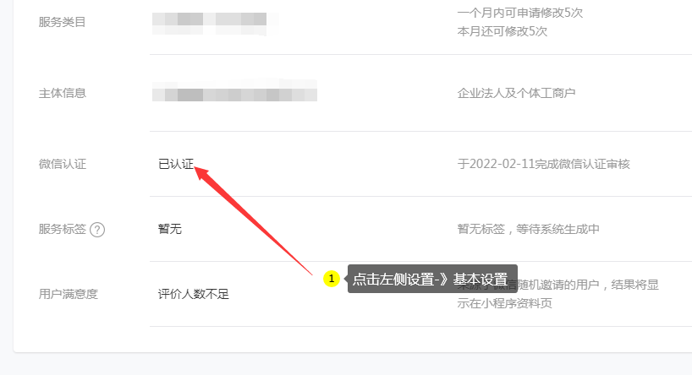692x375 pixels.
Task: Click the 服务类目 row label
Action: click(x=62, y=22)
